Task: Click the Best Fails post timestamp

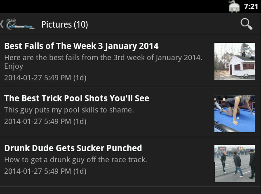Action: [x=45, y=77]
